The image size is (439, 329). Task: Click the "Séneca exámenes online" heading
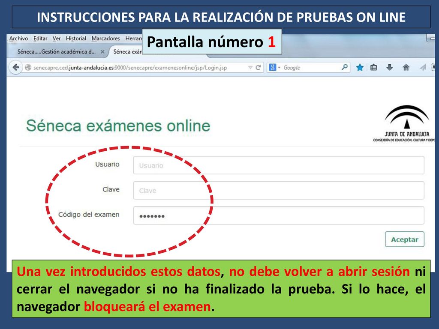pyautogui.click(x=118, y=126)
